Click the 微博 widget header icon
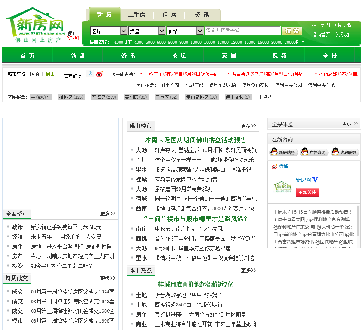The image size is (363, 330). (274, 166)
